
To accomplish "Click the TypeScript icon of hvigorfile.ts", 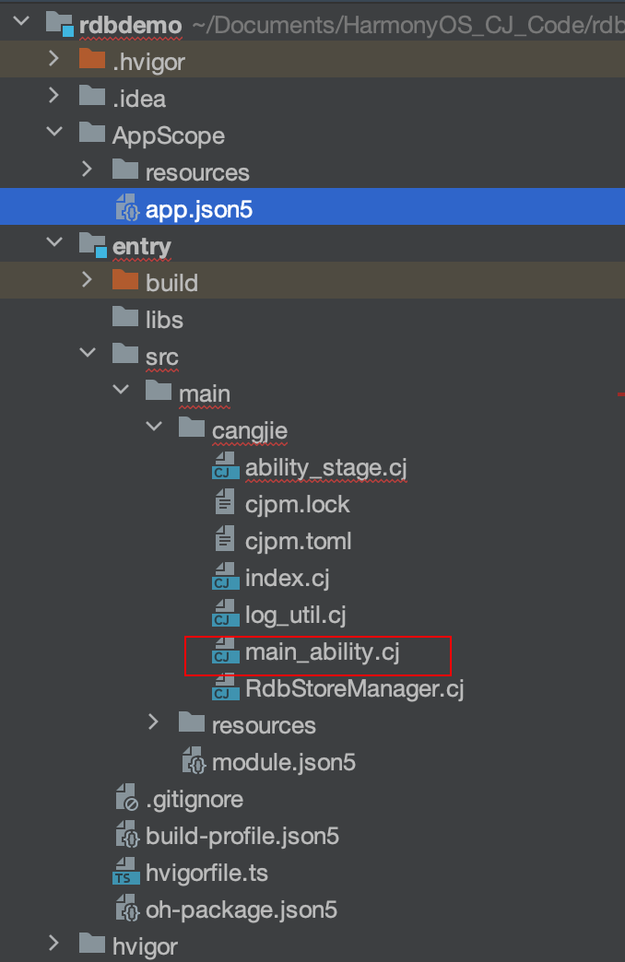I will pos(125,874).
